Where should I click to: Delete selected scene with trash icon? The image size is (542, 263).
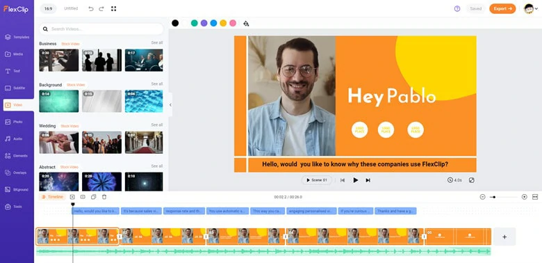click(x=104, y=197)
